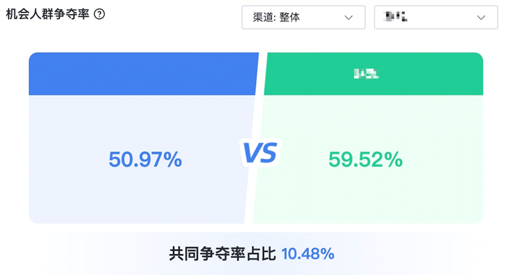
Task: Click chevron arrow of brand selector
Action: (x=481, y=17)
